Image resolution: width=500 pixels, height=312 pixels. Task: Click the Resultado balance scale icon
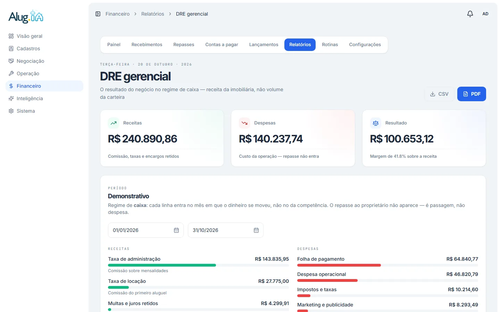click(376, 123)
